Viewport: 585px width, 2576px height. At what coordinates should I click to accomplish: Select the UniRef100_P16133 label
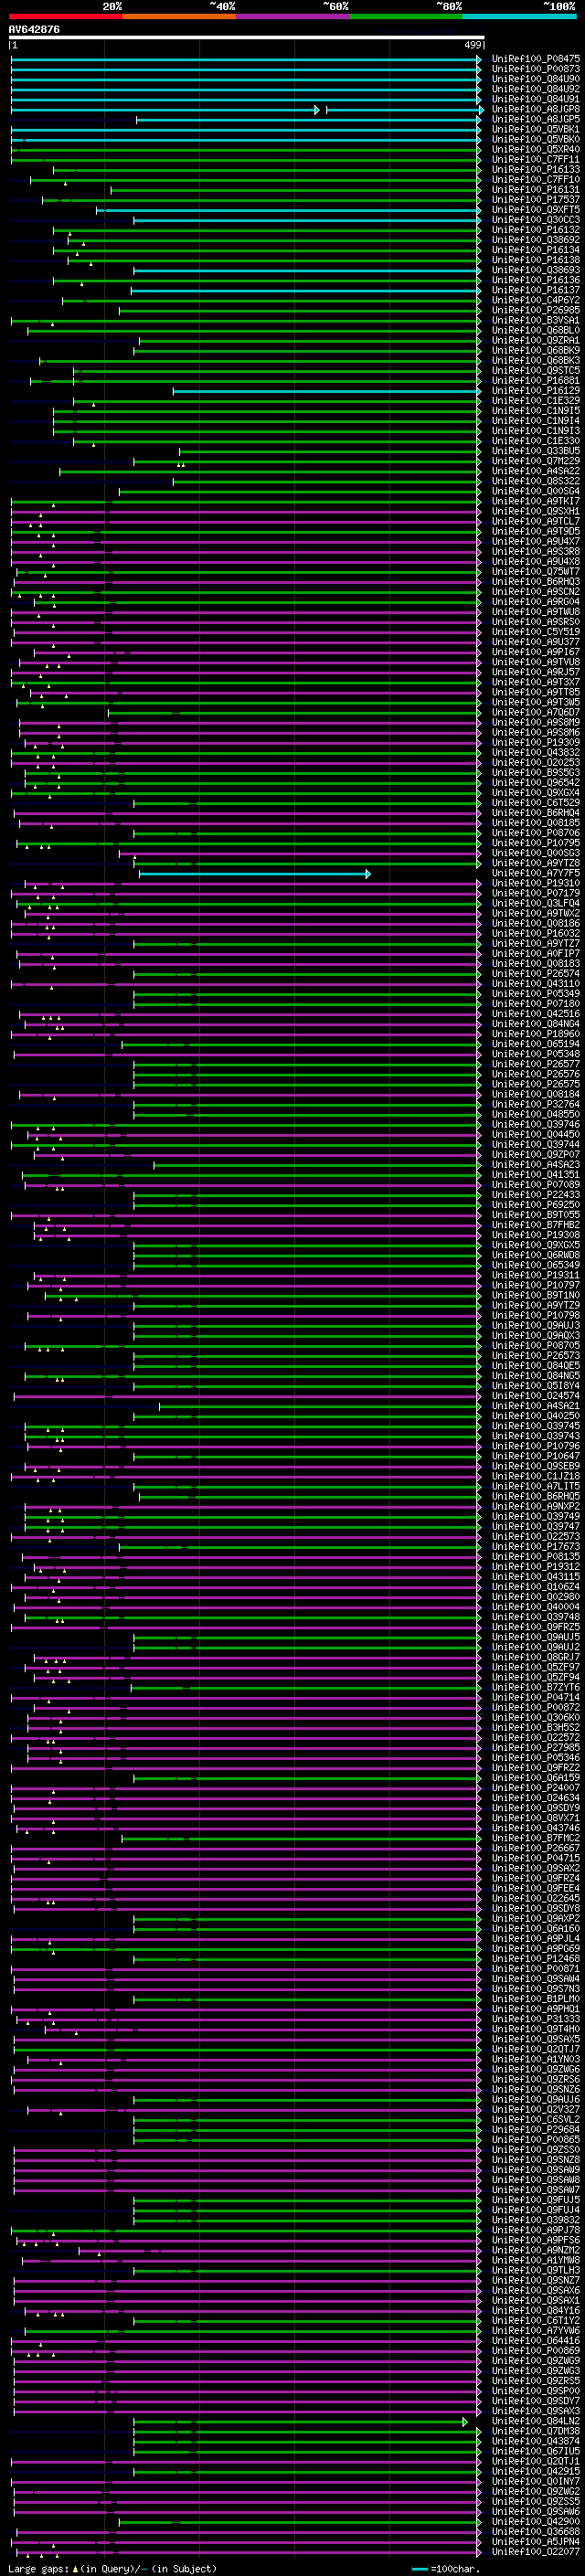tap(536, 169)
